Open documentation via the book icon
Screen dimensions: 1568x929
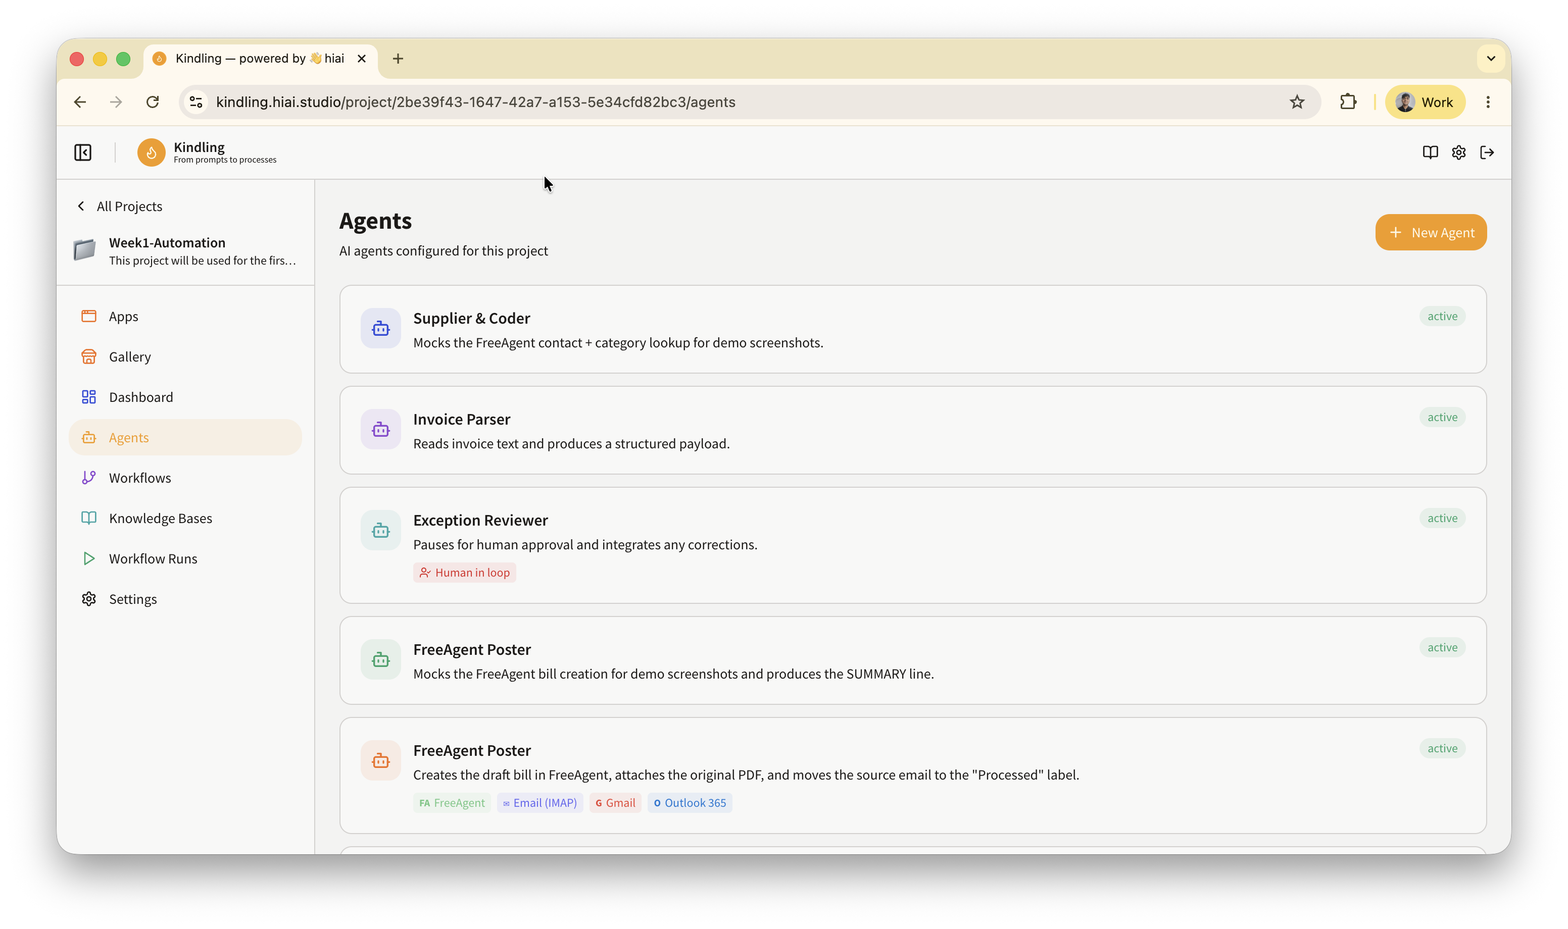[x=1430, y=152]
